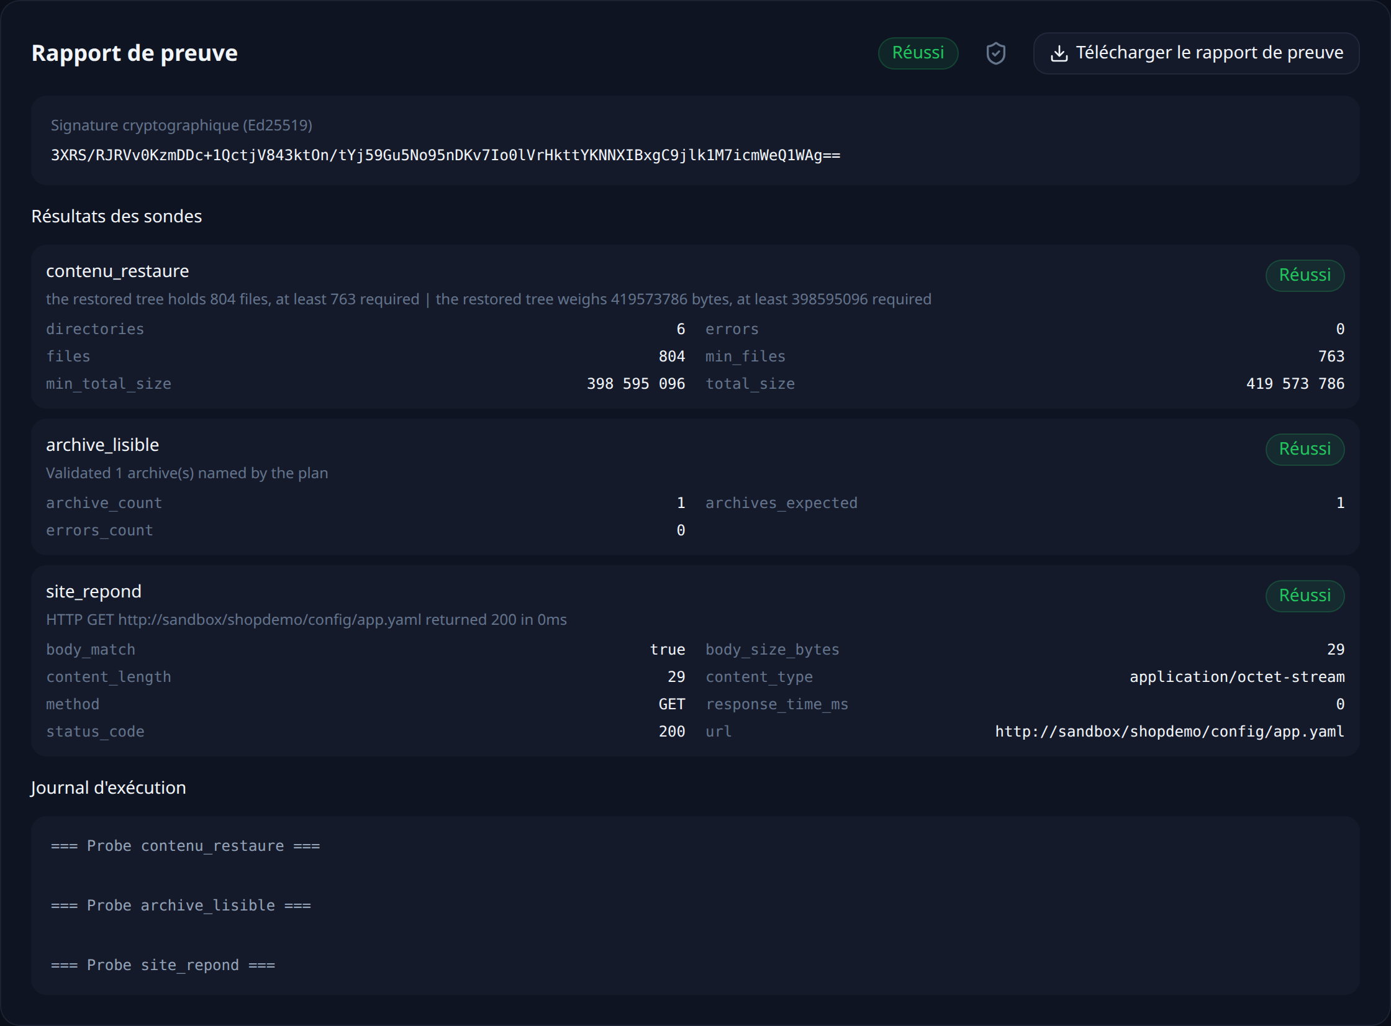Click the HTTP GET result description
The width and height of the screenshot is (1391, 1026).
(306, 620)
